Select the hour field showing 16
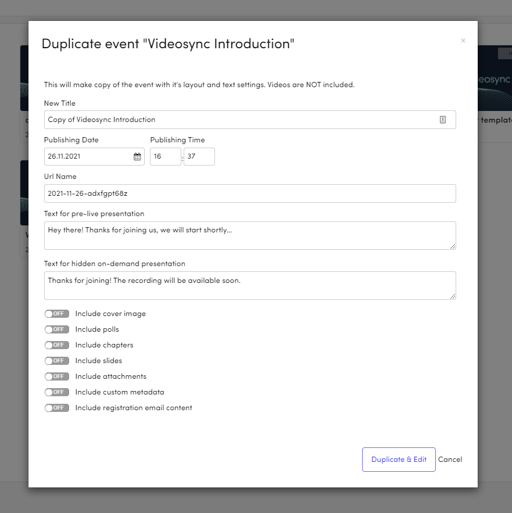This screenshot has height=513, width=512. coord(165,156)
